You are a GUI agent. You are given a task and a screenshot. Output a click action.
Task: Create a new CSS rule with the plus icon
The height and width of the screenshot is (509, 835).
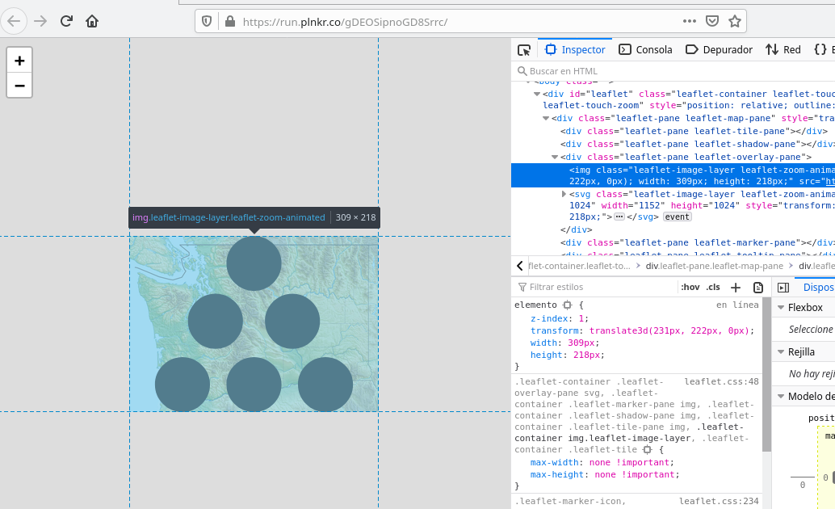click(736, 287)
